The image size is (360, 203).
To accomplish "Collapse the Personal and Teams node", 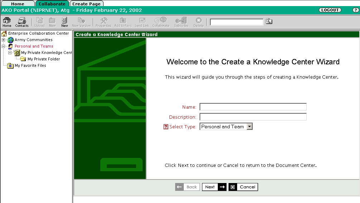I will coord(4,46).
